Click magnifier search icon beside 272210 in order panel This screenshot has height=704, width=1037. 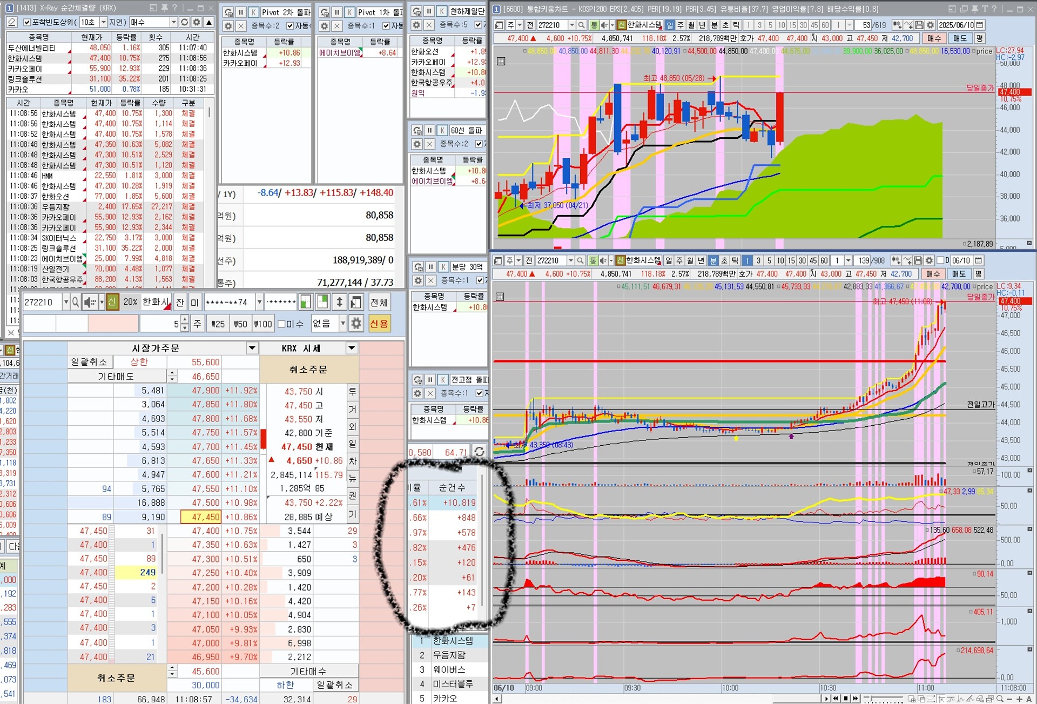tap(76, 302)
